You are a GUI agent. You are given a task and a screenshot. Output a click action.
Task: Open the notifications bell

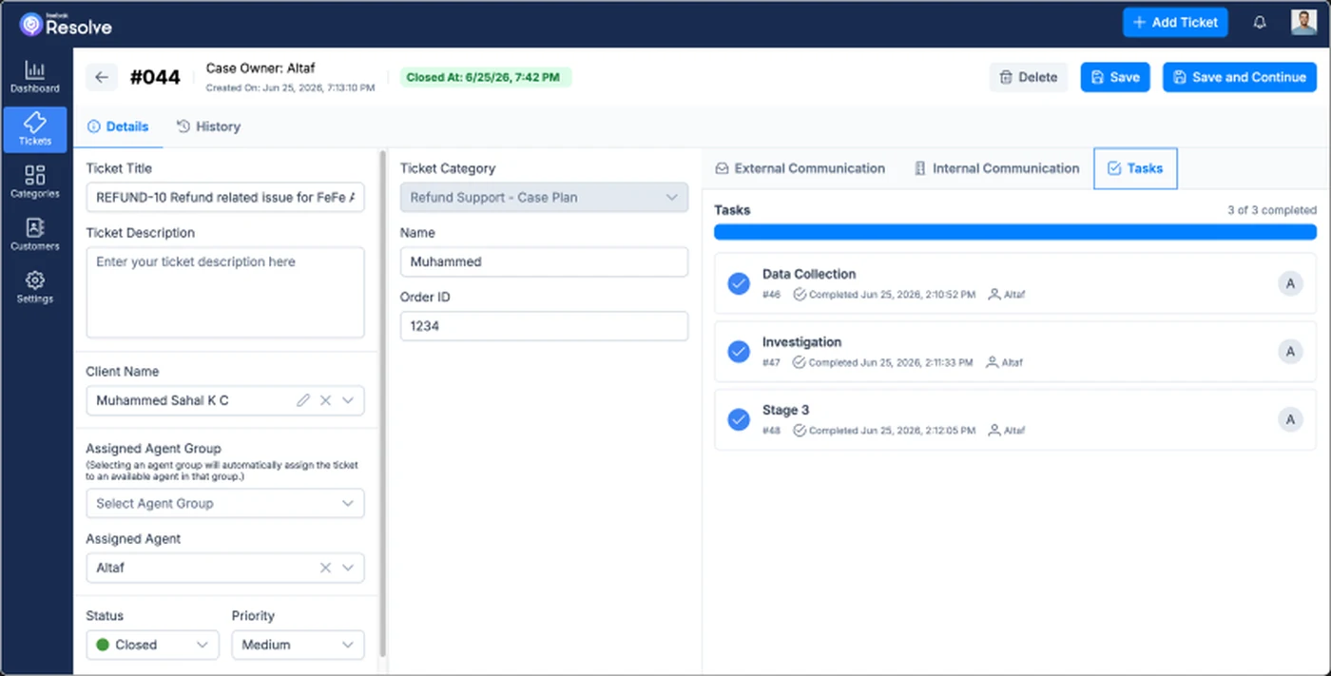(1260, 23)
